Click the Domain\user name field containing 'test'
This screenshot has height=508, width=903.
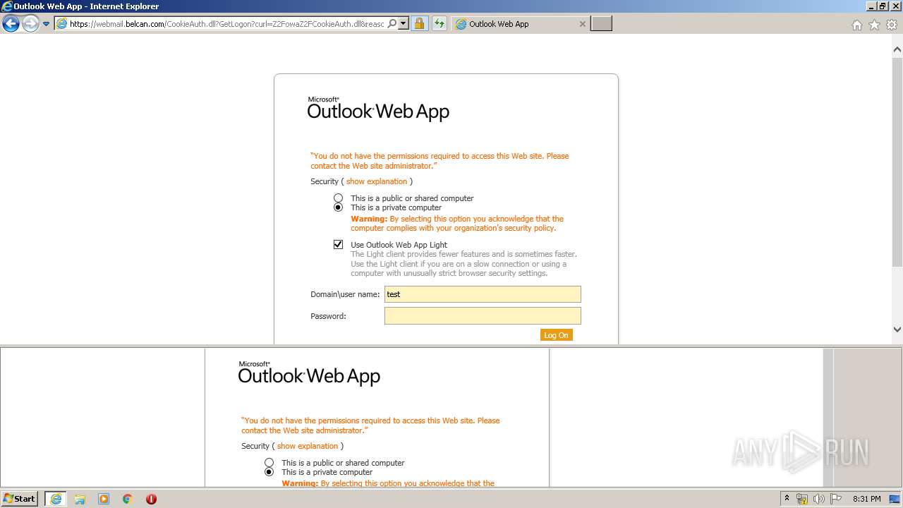[x=483, y=294]
